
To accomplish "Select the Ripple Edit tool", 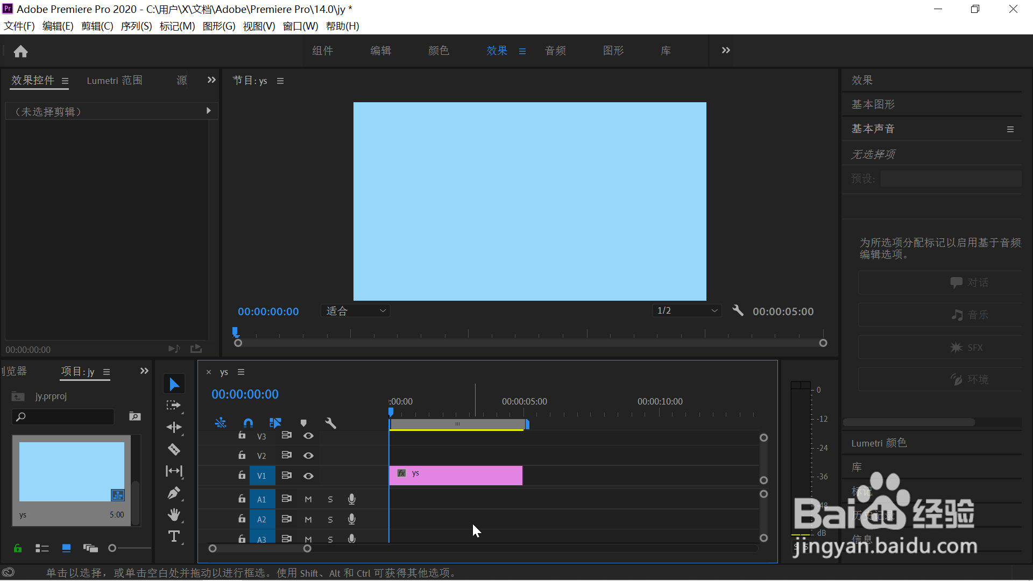I will click(x=174, y=427).
